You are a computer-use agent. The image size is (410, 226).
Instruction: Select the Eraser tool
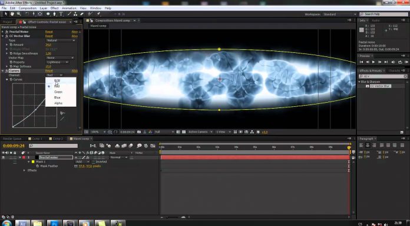click(82, 14)
